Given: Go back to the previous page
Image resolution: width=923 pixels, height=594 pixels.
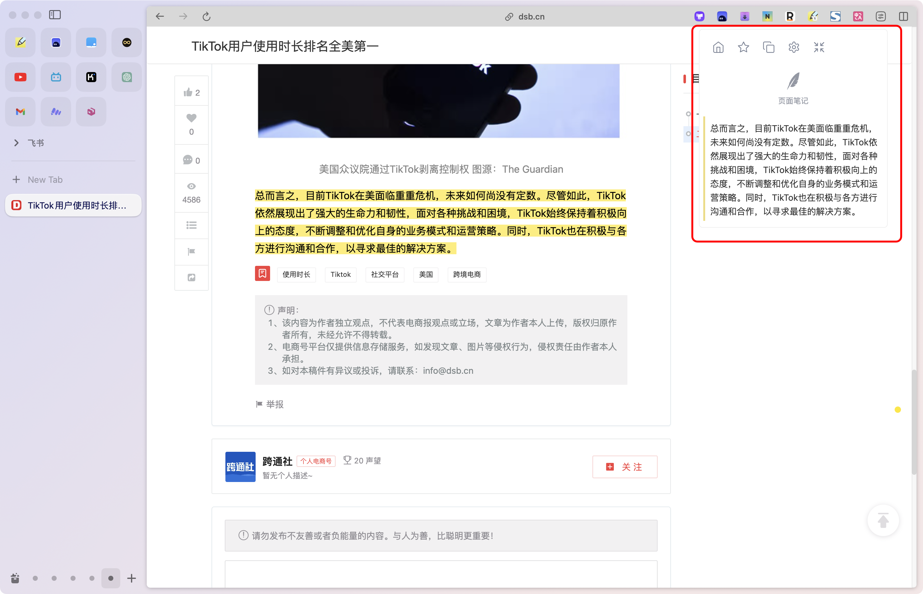Looking at the screenshot, I should coord(160,16).
